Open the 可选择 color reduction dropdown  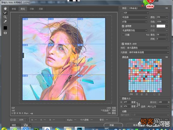pyautogui.click(x=135, y=17)
